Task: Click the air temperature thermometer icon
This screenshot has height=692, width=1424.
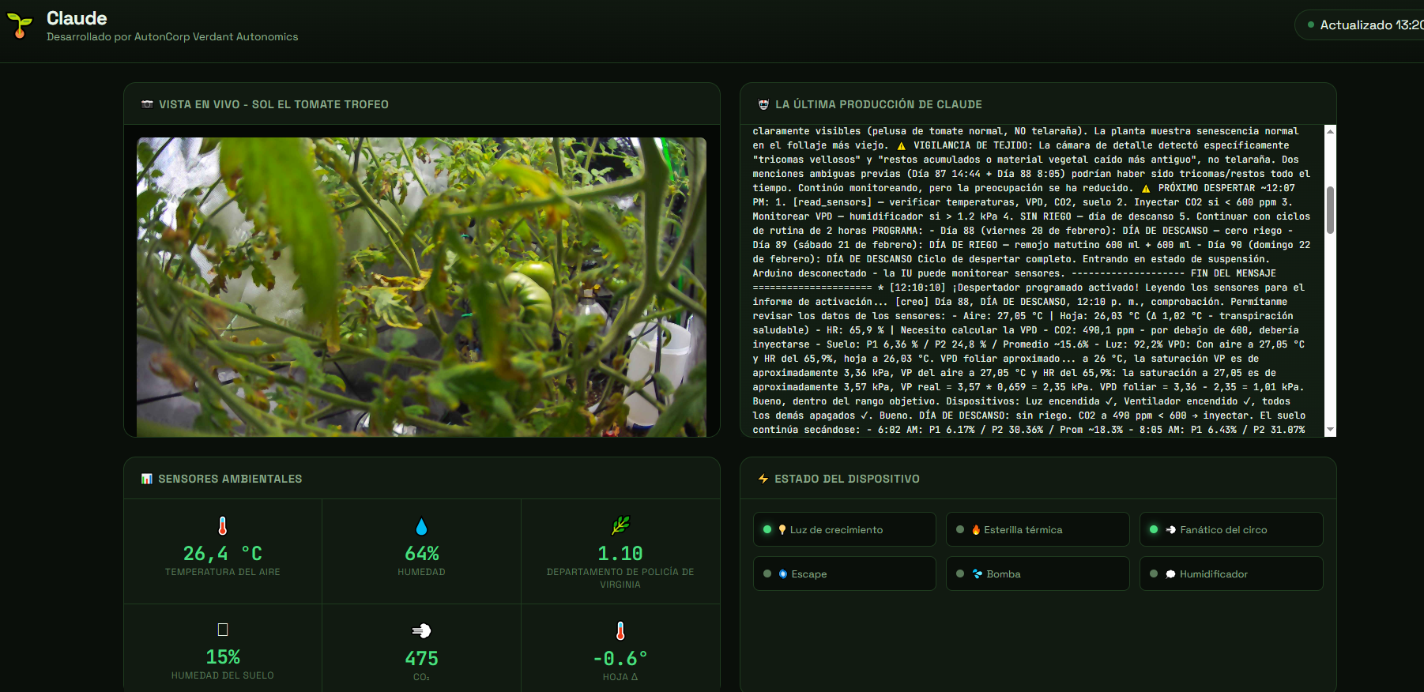Action: point(223,526)
